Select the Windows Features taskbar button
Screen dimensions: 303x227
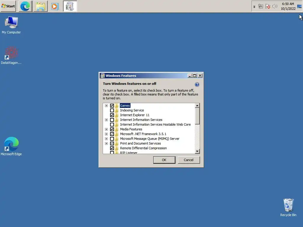point(70,6)
